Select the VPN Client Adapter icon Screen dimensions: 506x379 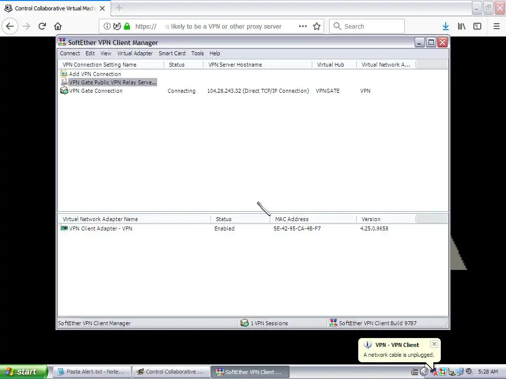(64, 228)
